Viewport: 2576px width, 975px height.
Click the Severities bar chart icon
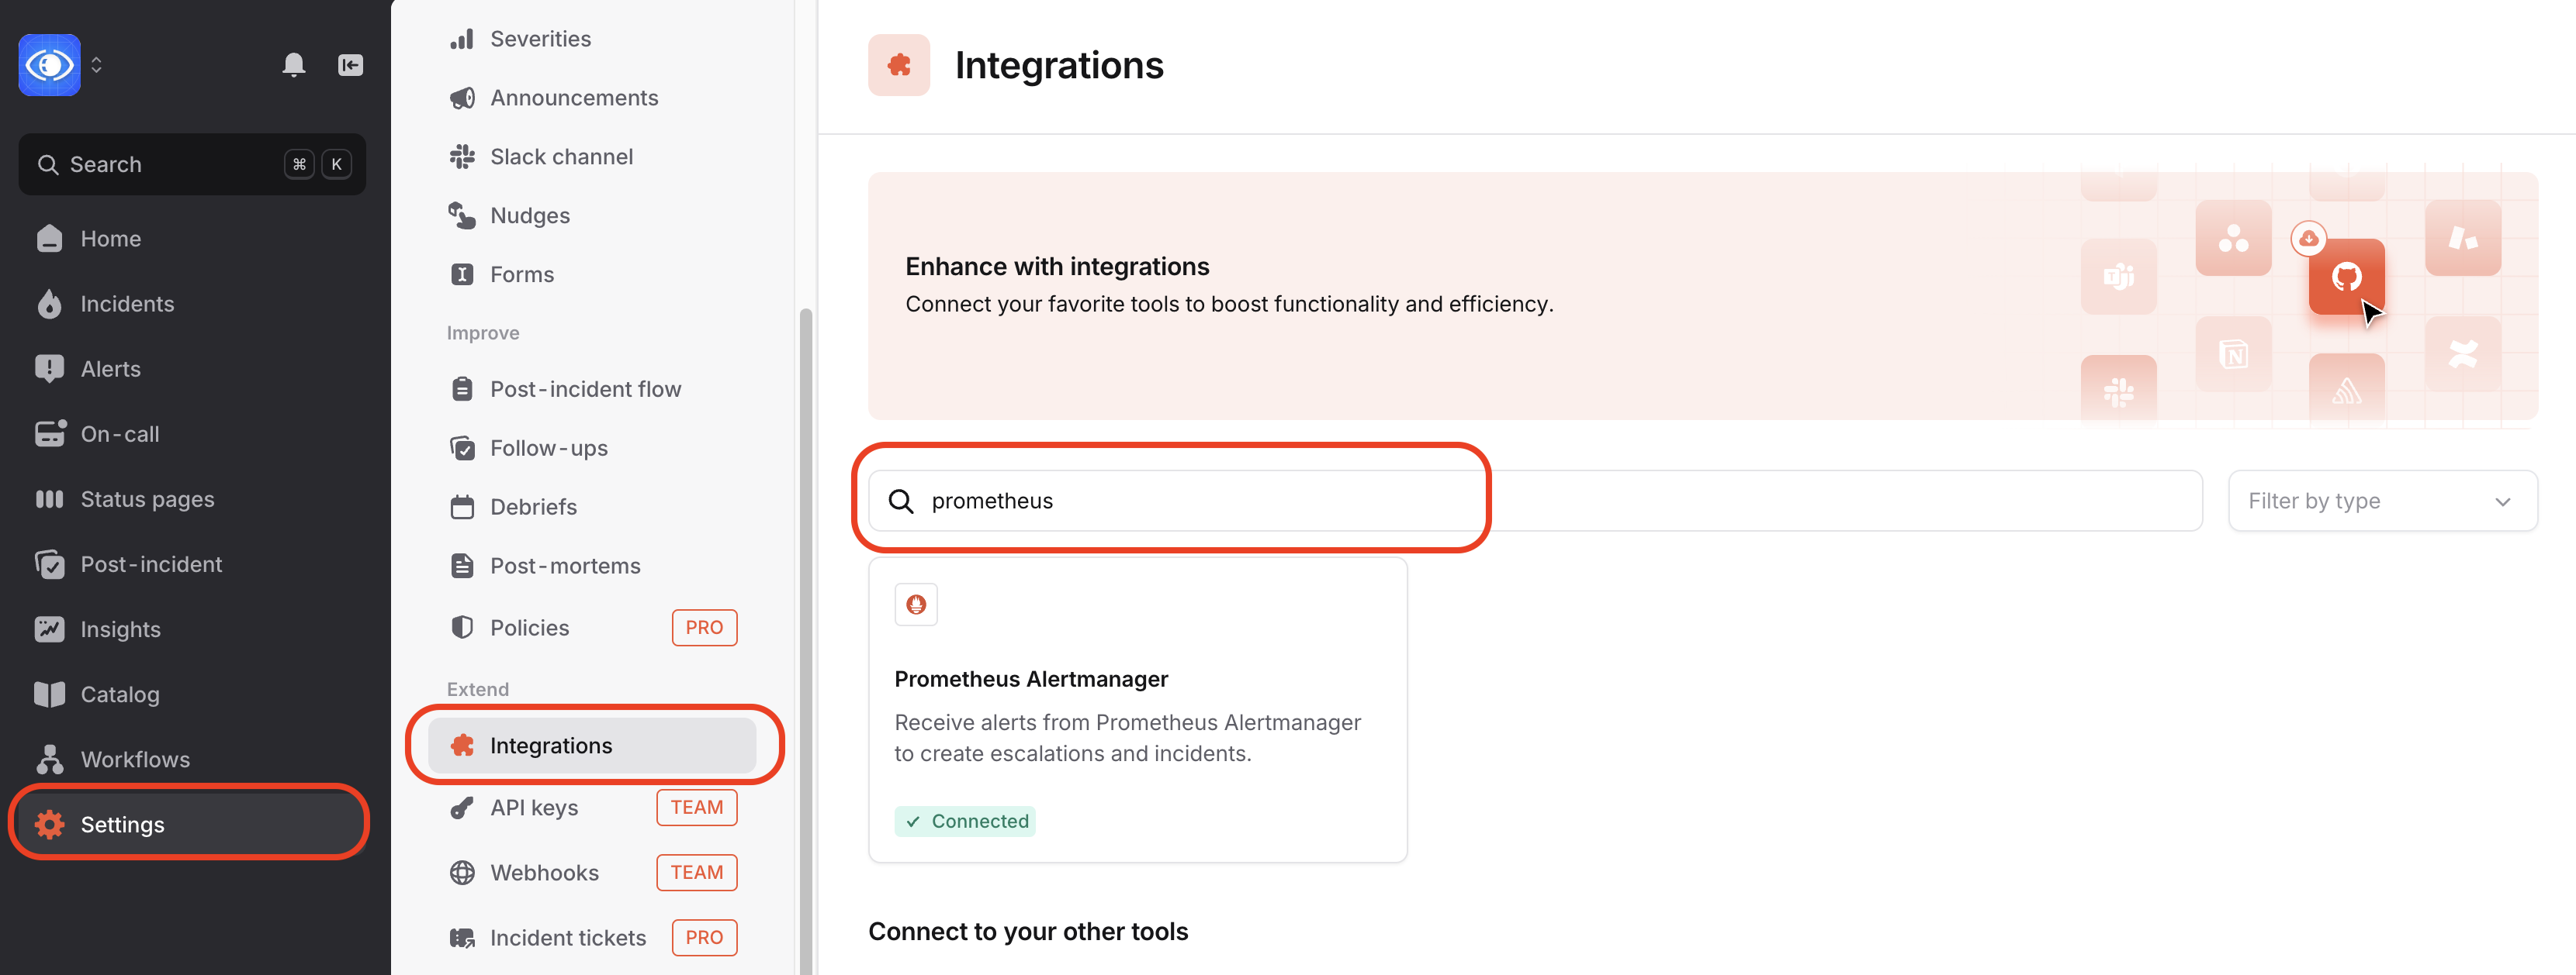(x=462, y=39)
